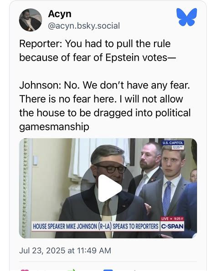
Task: Click the red LIVE badge in video
Action: point(172,219)
